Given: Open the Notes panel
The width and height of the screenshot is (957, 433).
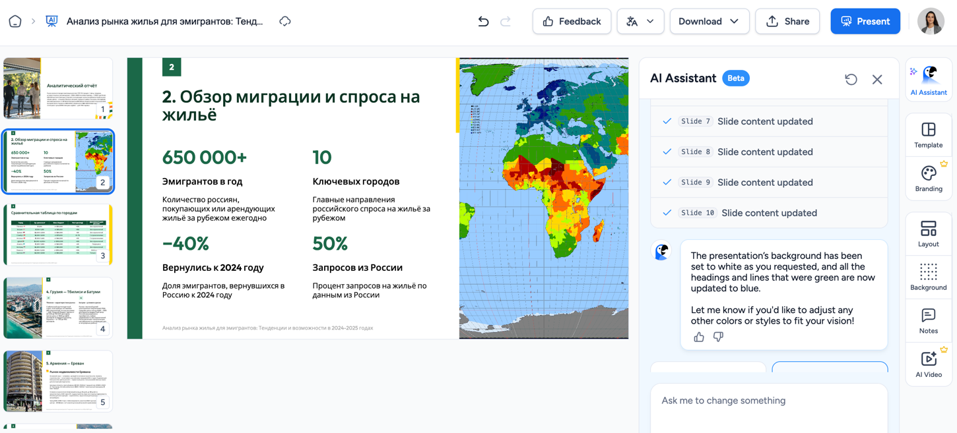Looking at the screenshot, I should 929,320.
